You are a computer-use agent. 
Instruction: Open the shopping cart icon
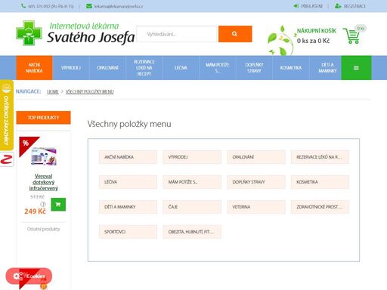[351, 36]
